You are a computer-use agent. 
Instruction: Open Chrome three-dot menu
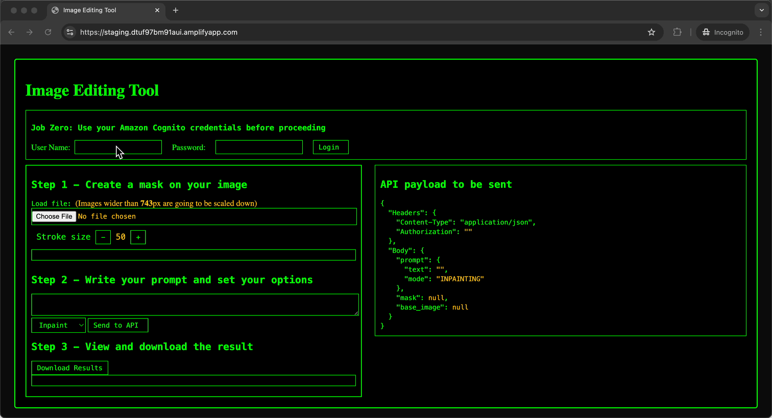click(x=760, y=32)
